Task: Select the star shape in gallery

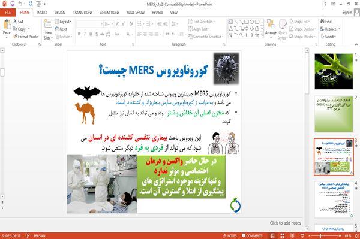Action: point(257,35)
